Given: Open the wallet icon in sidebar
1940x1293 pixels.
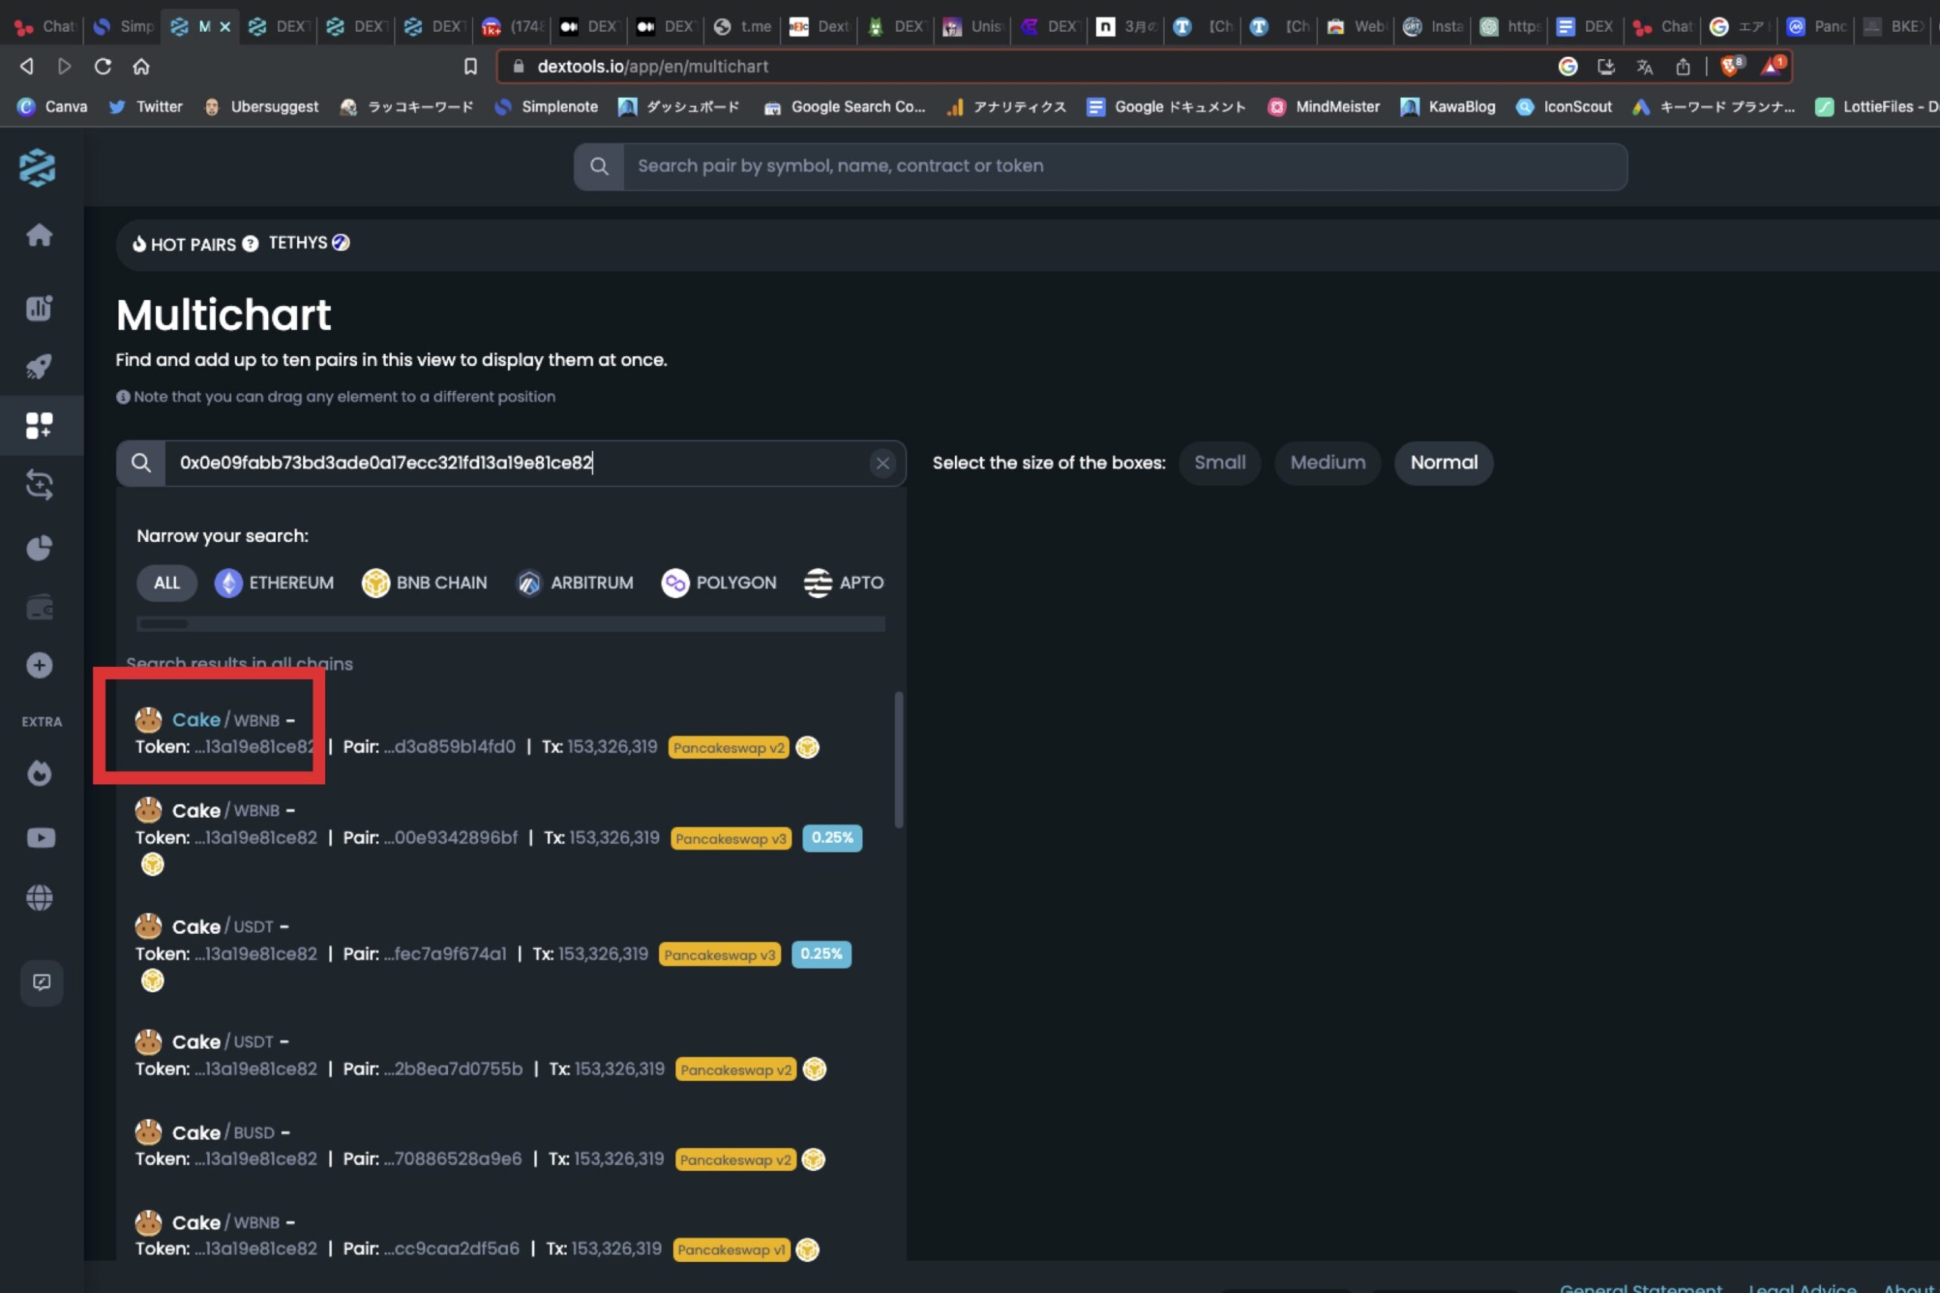Looking at the screenshot, I should [x=39, y=609].
